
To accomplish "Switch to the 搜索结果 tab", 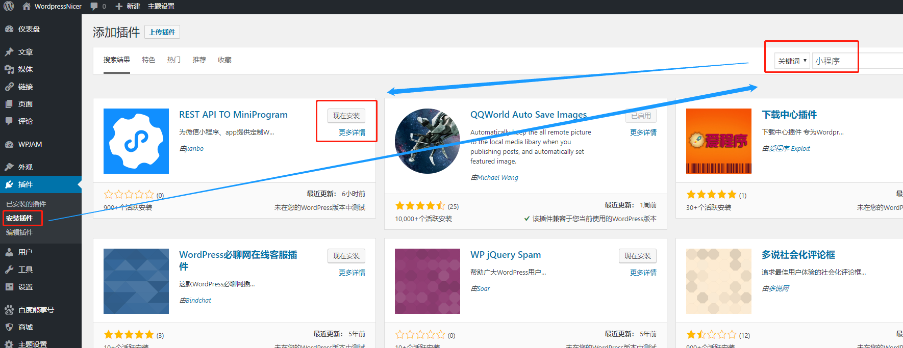I will (117, 60).
